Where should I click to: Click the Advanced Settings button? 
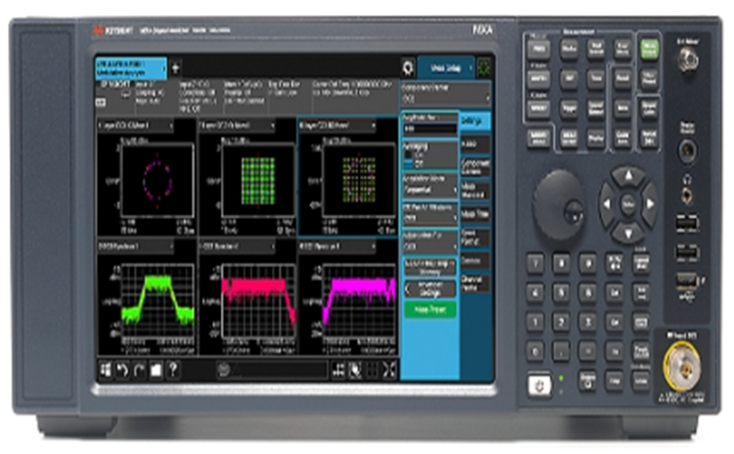click(x=430, y=288)
